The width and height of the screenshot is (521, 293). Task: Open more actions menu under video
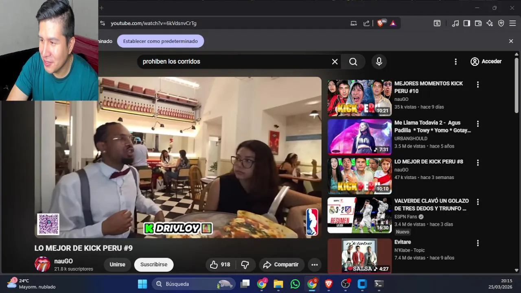(315, 265)
